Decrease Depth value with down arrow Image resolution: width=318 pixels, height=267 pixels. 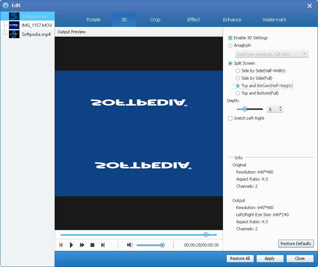(280, 110)
